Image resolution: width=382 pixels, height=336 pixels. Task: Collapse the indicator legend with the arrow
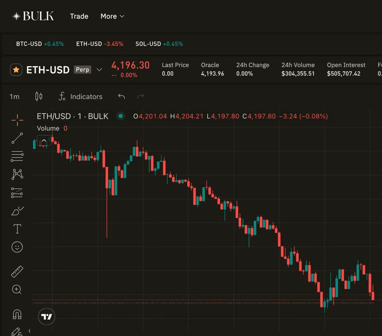pos(44,141)
